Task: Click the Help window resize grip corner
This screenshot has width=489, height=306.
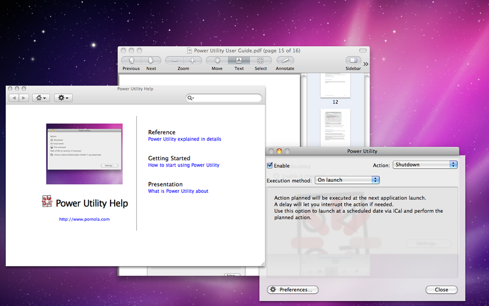Action: tap(263, 264)
